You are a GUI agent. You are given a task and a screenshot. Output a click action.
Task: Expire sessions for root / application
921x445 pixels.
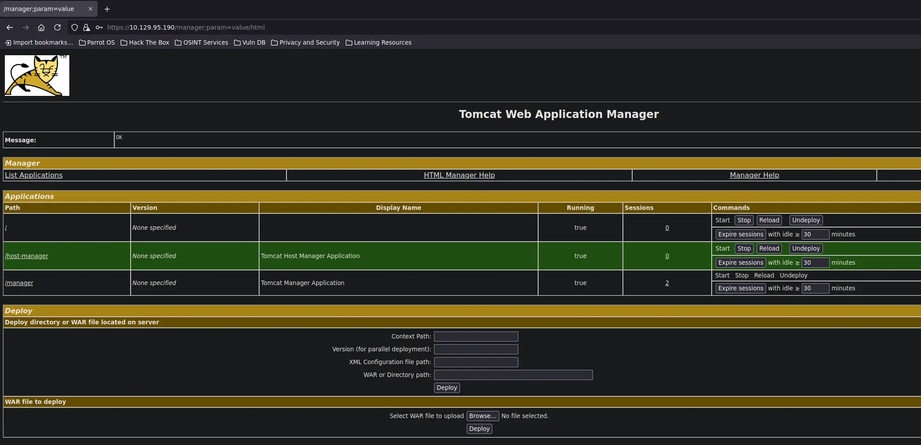(740, 234)
